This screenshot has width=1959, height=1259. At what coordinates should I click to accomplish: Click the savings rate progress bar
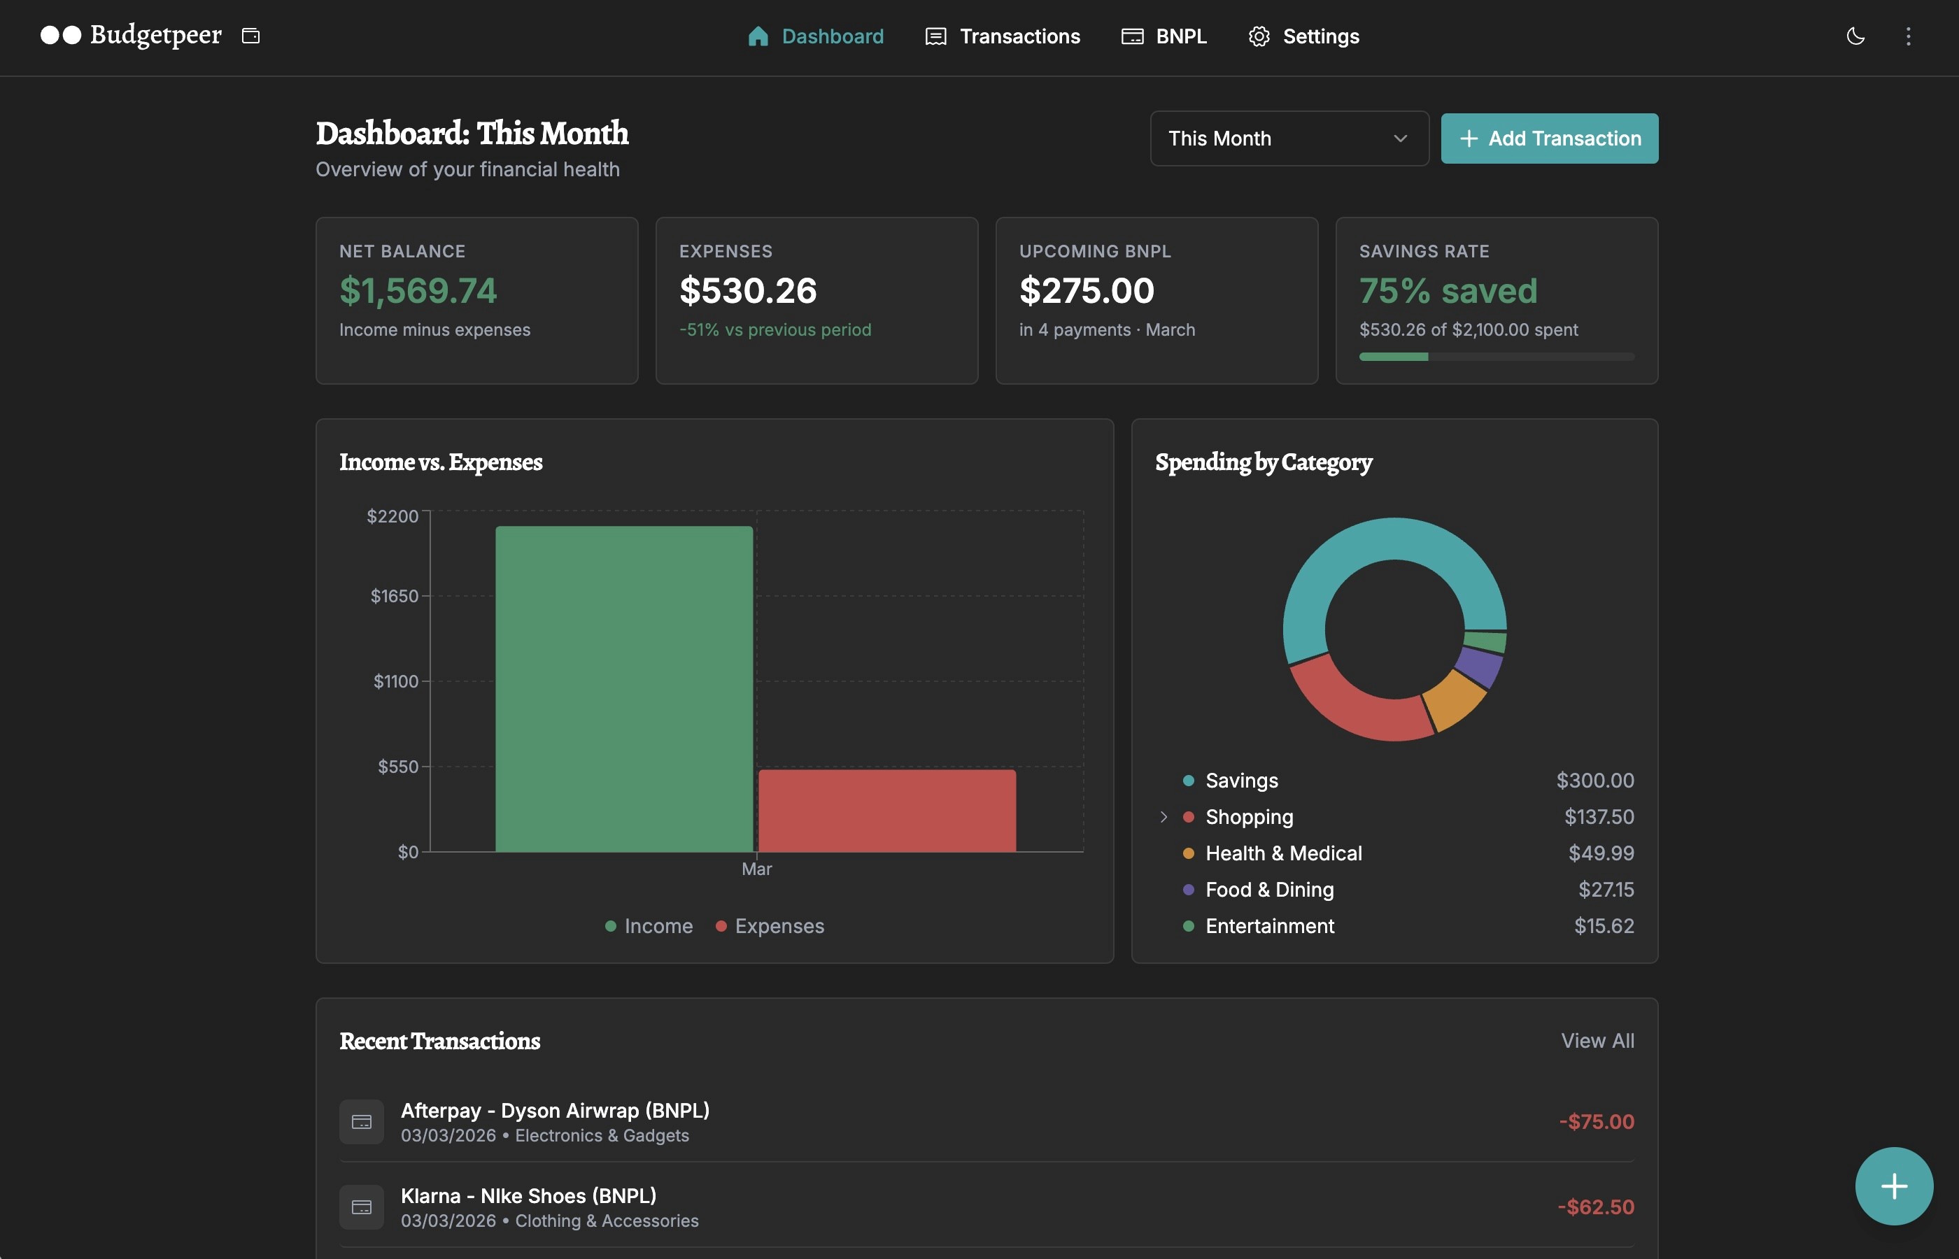click(x=1497, y=355)
